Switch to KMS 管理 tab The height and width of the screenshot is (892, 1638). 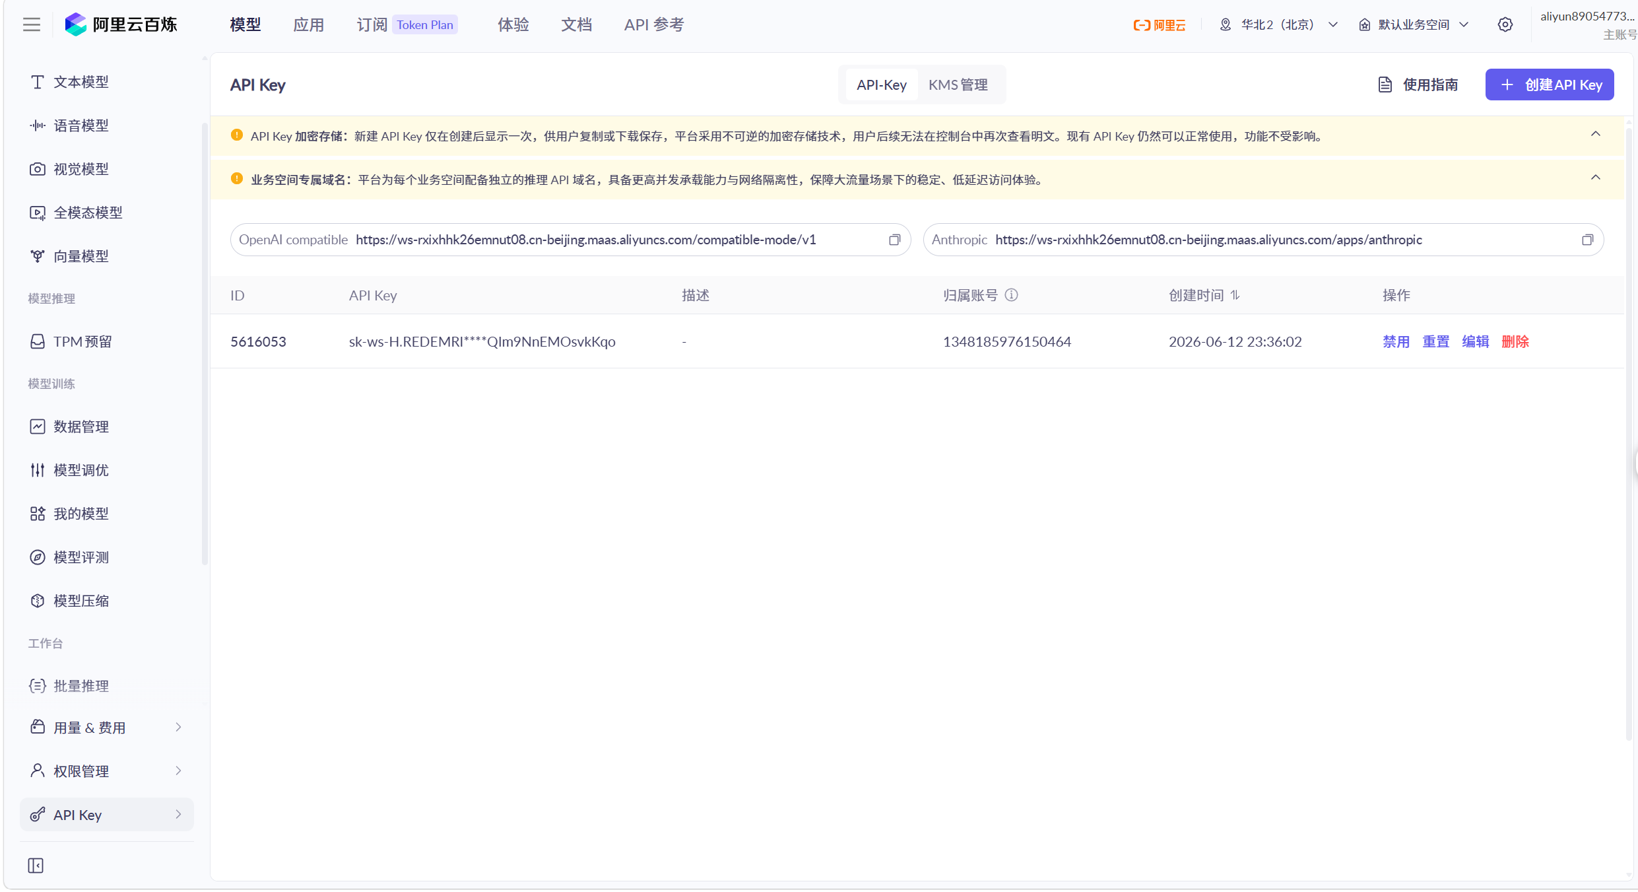click(958, 85)
